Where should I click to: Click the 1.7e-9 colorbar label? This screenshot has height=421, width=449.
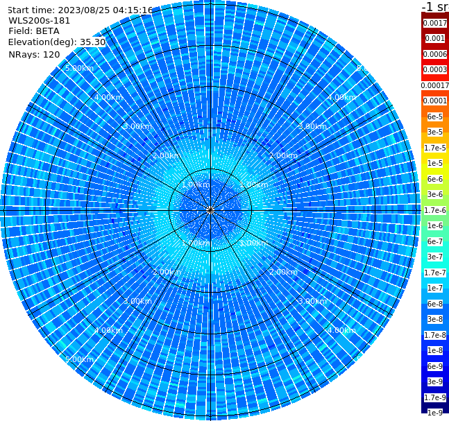pyautogui.click(x=435, y=397)
